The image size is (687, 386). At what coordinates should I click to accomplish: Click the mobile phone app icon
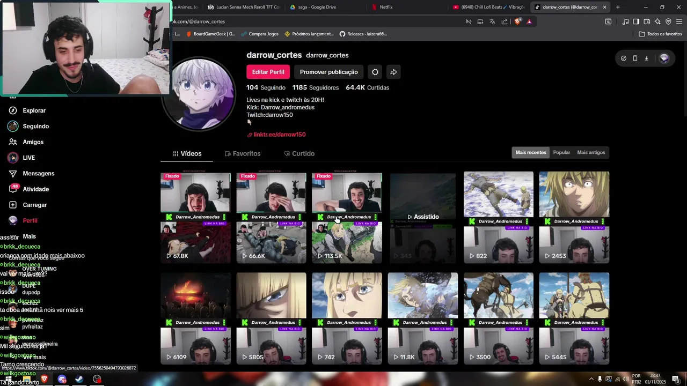tap(635, 58)
